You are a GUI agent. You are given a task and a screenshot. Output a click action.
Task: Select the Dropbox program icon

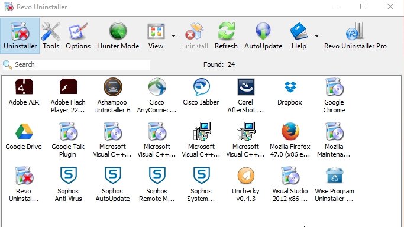click(290, 87)
